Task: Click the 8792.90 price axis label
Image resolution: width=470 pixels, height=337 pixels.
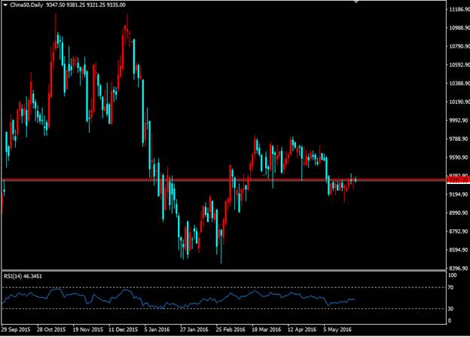Action: coord(459,231)
